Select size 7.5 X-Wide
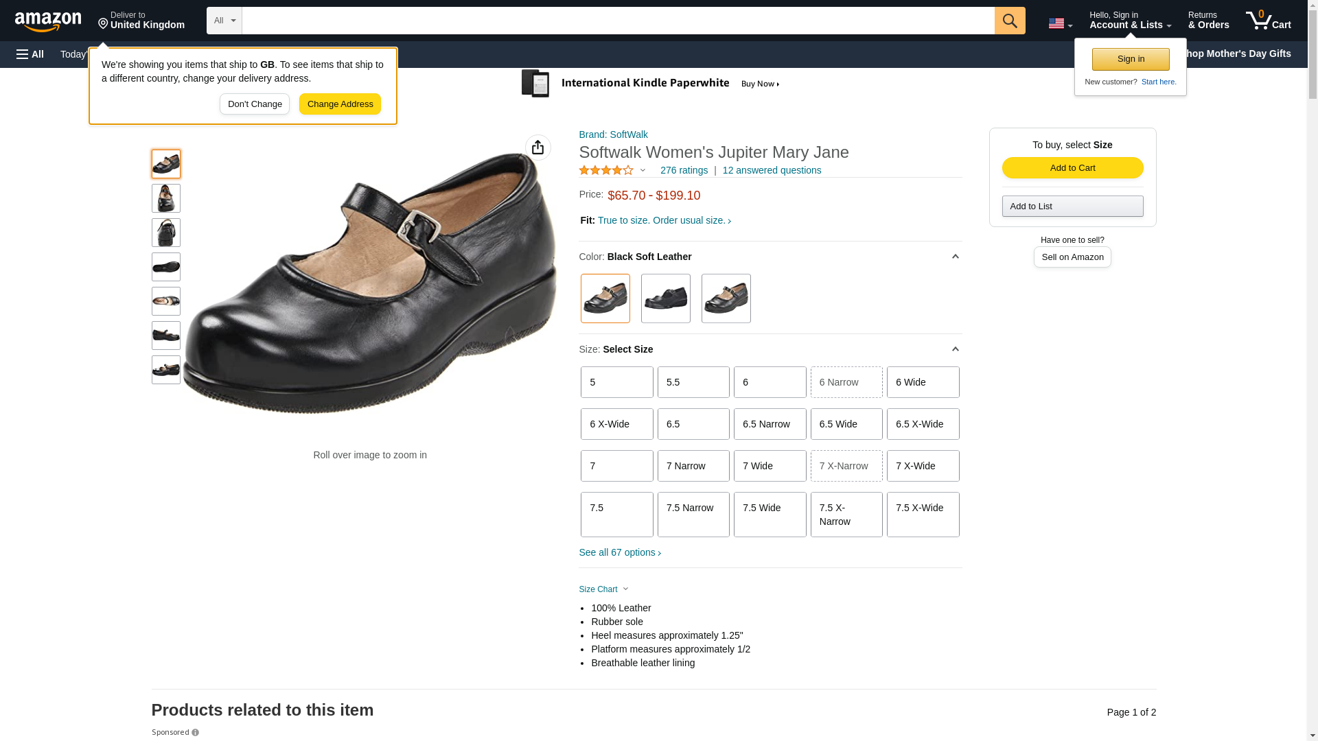 [922, 514]
